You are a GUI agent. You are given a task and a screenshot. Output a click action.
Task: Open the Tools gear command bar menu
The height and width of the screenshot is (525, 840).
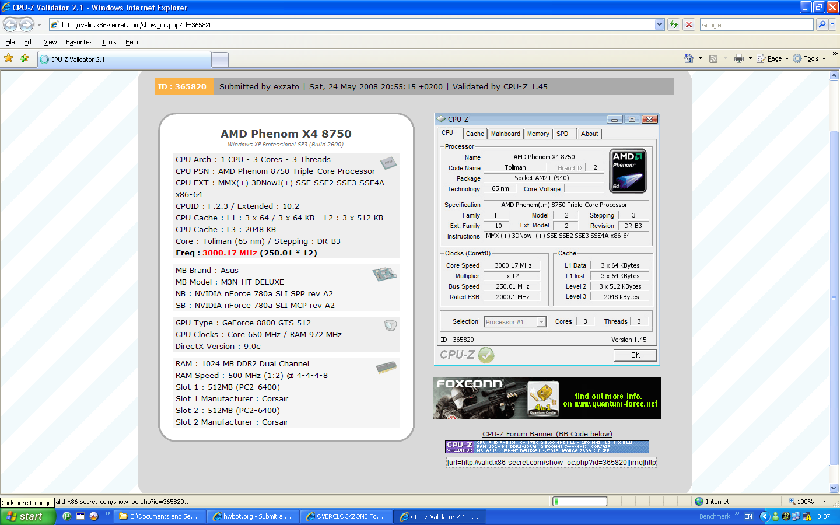pos(809,58)
